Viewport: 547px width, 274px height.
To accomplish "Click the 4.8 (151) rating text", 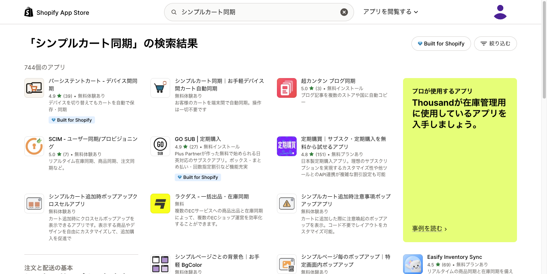I will (313, 154).
